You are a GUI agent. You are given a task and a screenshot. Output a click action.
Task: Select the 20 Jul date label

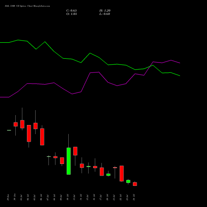107,197
